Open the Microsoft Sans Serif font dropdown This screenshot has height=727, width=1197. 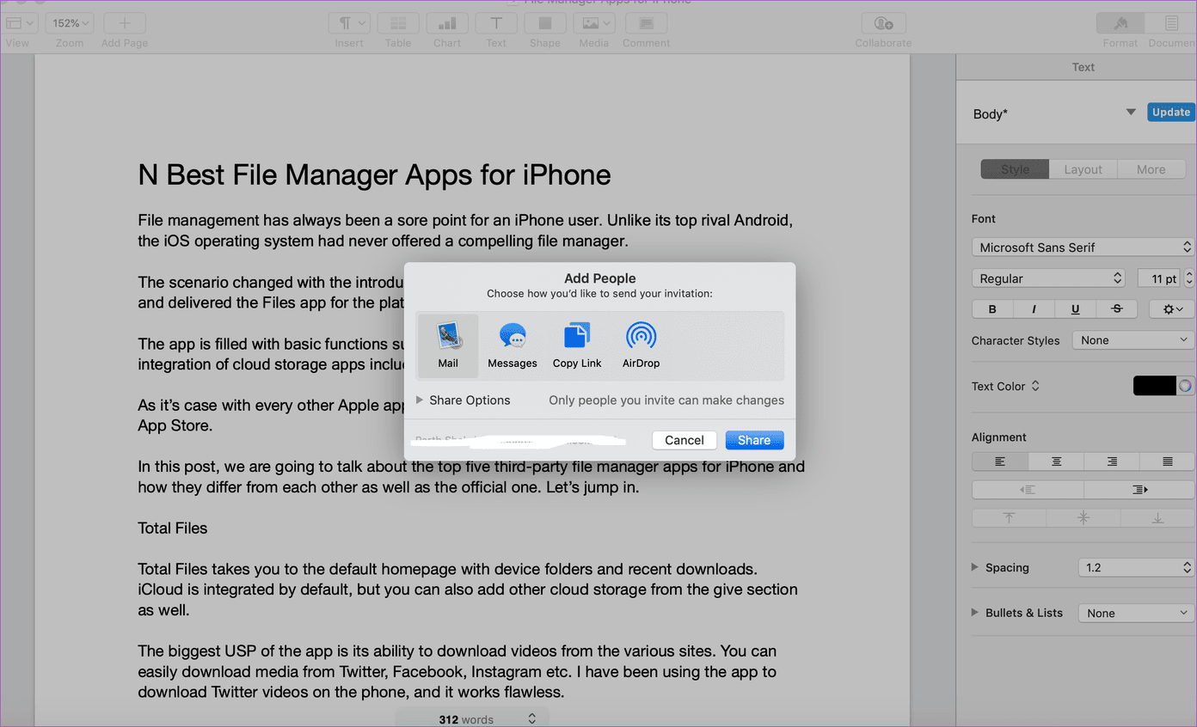1083,247
